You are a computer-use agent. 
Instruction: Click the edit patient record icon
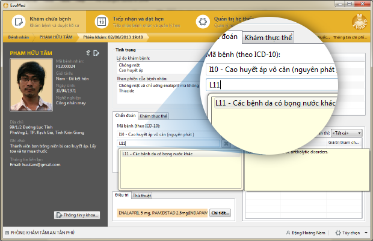pyautogui.click(x=96, y=53)
